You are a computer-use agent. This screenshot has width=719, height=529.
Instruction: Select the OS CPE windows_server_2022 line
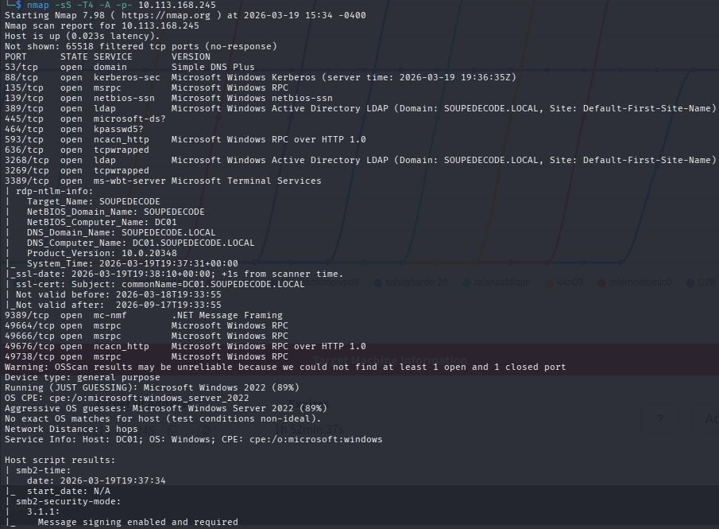tap(127, 398)
